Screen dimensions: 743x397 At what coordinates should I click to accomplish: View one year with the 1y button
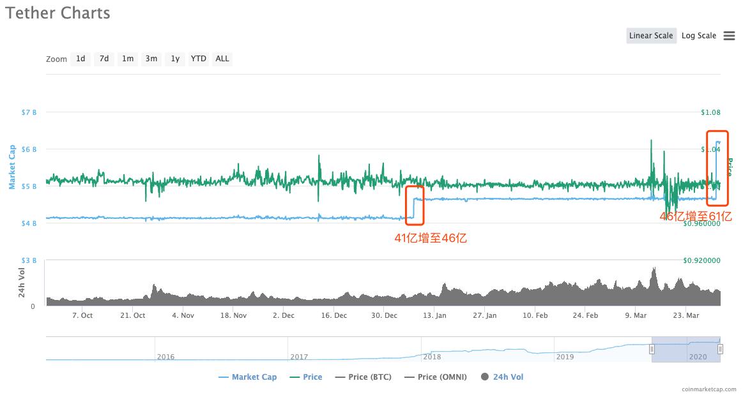[174, 58]
